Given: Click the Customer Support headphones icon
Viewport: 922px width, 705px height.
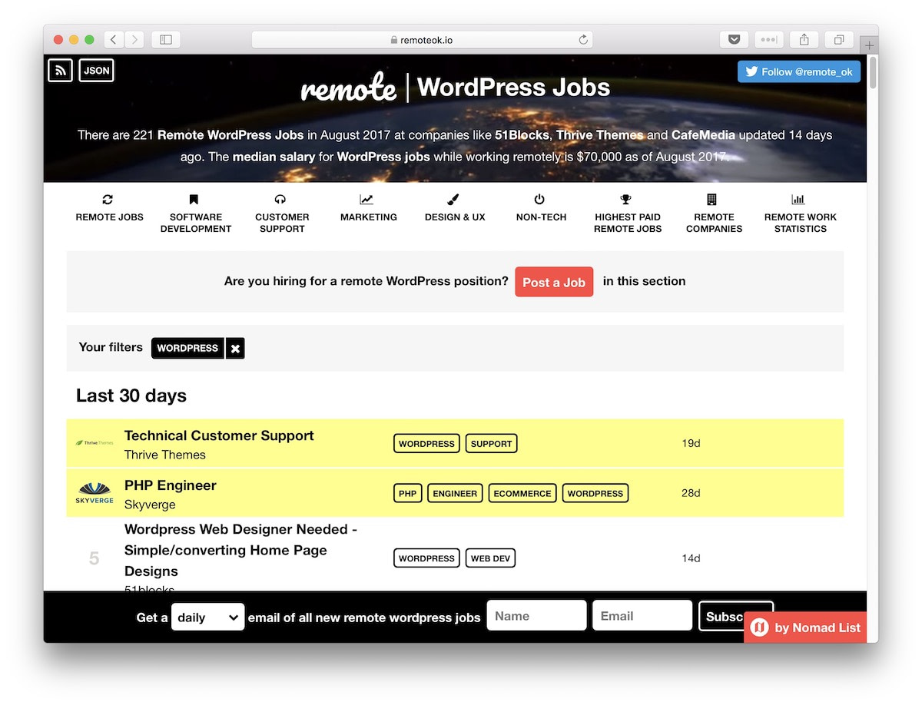Looking at the screenshot, I should (282, 199).
